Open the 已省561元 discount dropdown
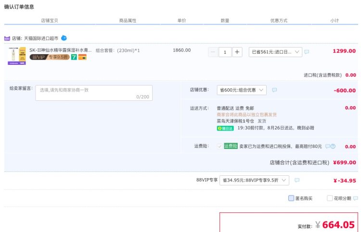Viewport: 361px width, 232px height. (275, 52)
